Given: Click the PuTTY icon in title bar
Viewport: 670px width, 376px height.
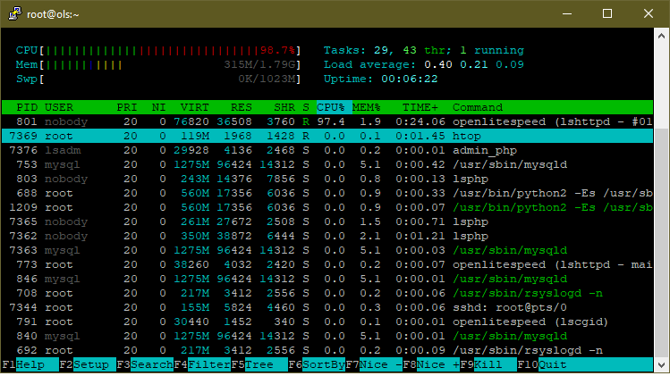Looking at the screenshot, I should pyautogui.click(x=13, y=13).
